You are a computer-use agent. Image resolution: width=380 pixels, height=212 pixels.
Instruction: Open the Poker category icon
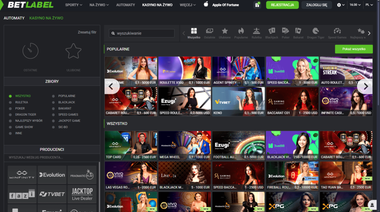285,31
